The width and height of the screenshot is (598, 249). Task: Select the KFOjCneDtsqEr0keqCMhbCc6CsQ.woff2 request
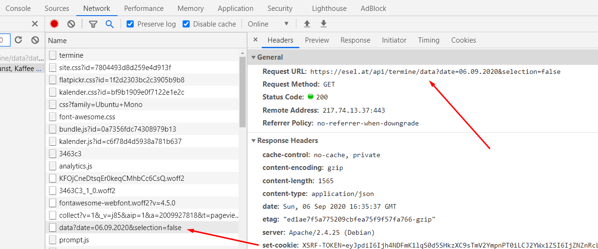pyautogui.click(x=143, y=178)
